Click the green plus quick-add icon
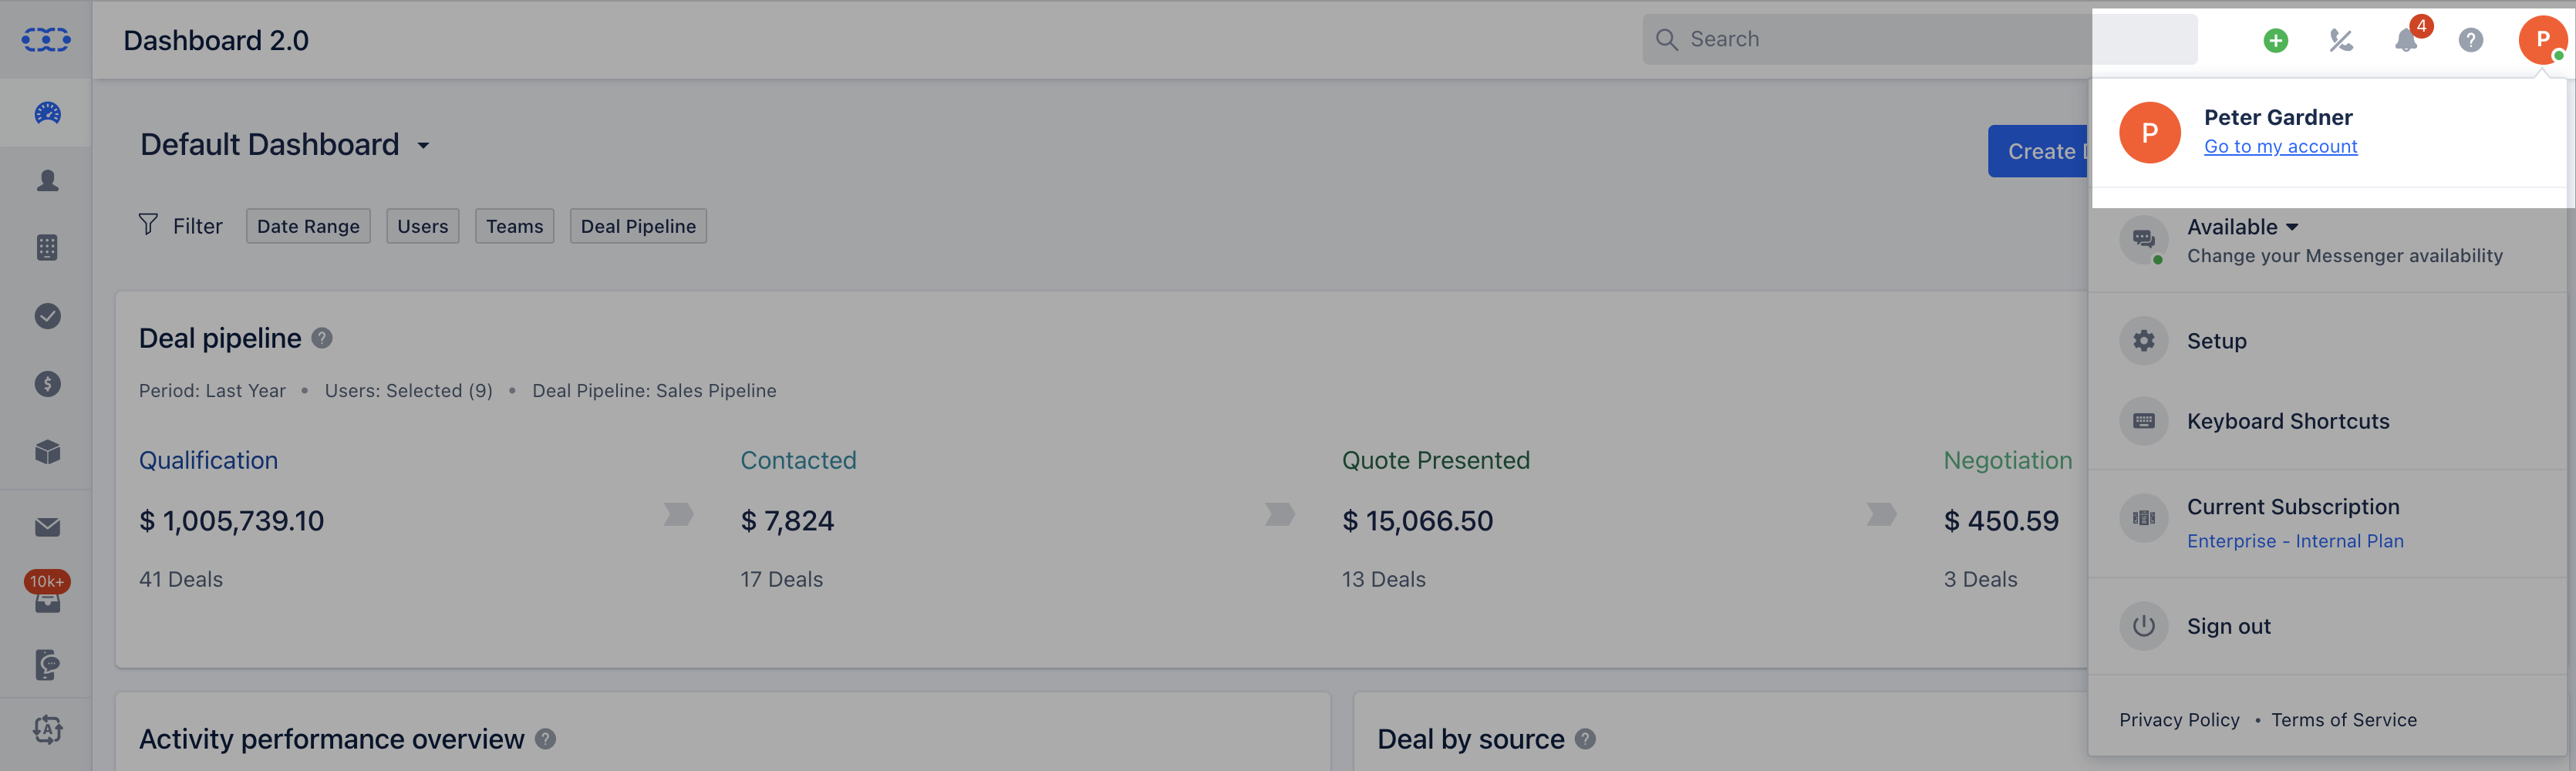Viewport: 2576px width, 771px height. 2276,40
